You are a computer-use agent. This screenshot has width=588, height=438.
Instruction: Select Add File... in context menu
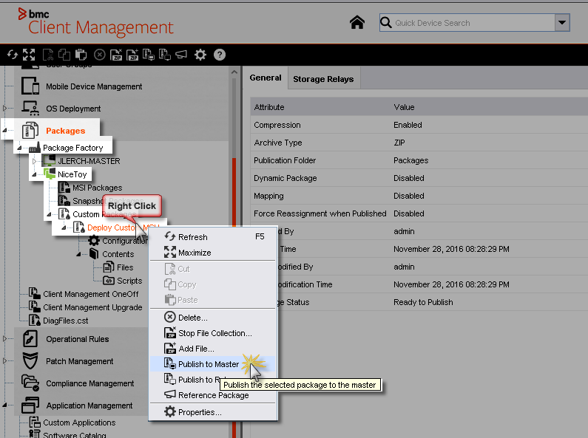tap(213, 349)
